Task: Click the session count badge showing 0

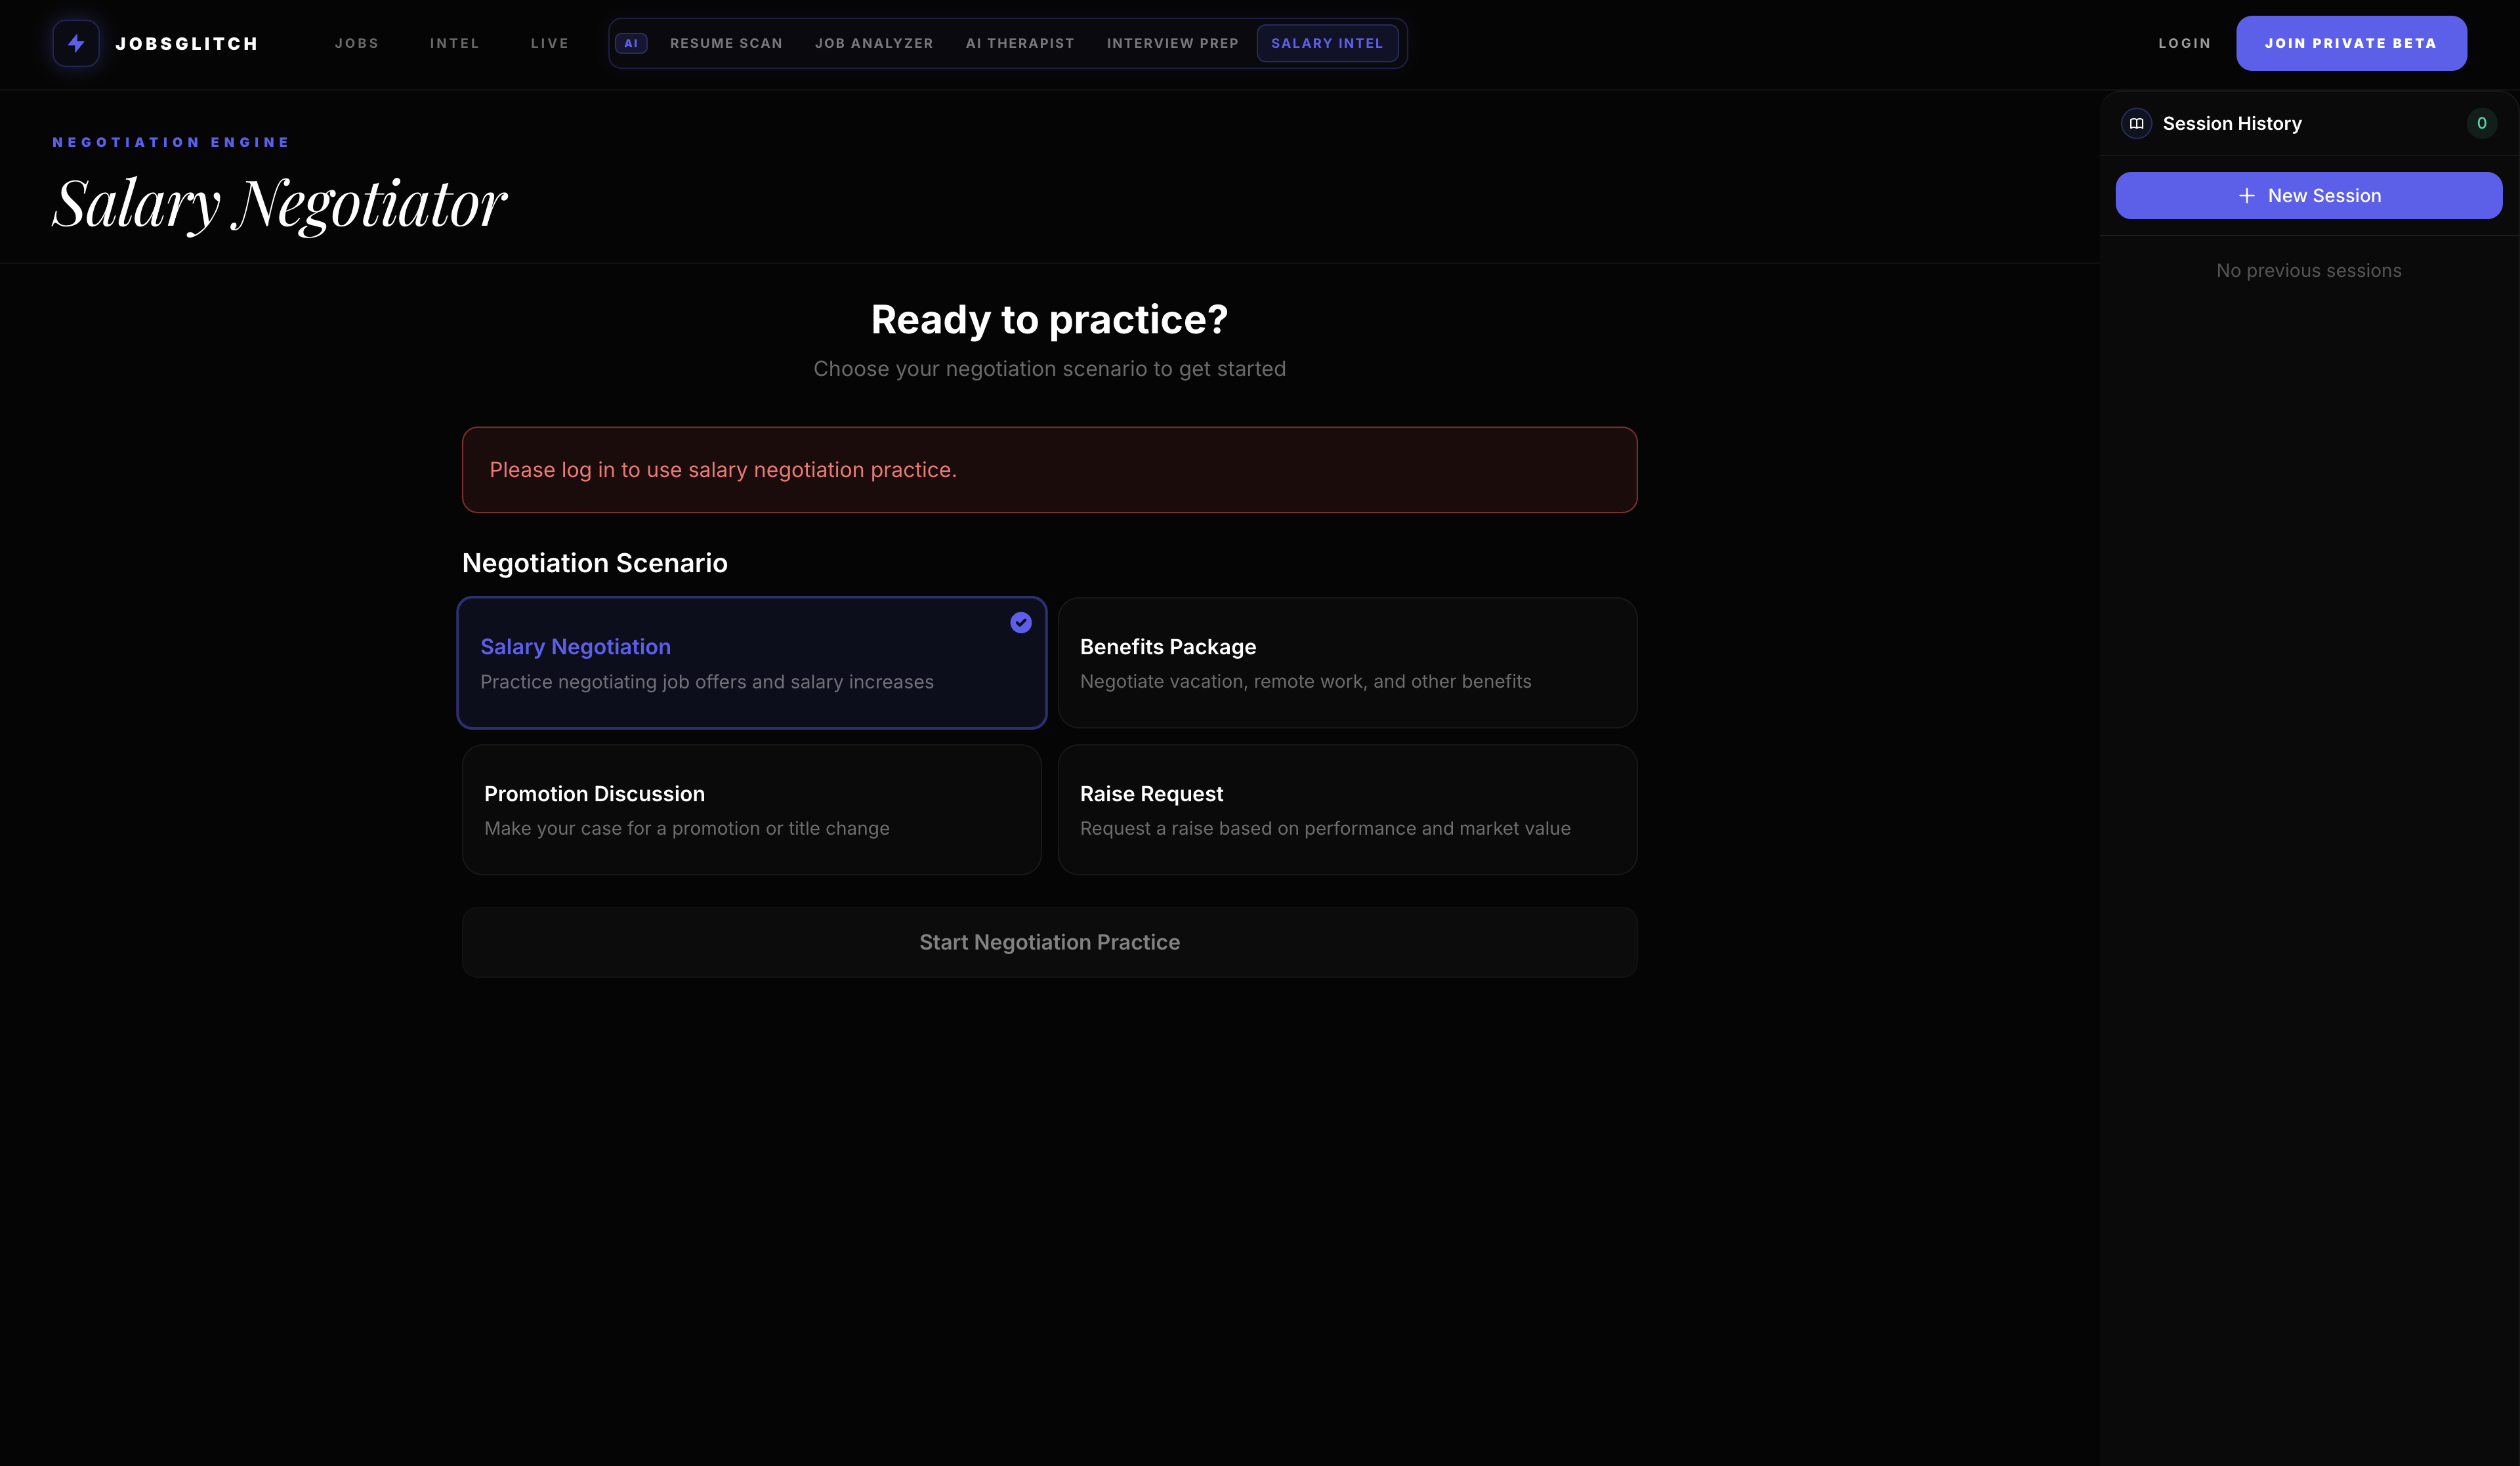Action: coord(2482,123)
